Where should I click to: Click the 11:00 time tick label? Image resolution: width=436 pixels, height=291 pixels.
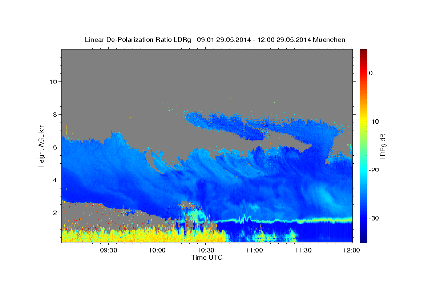(x=254, y=251)
